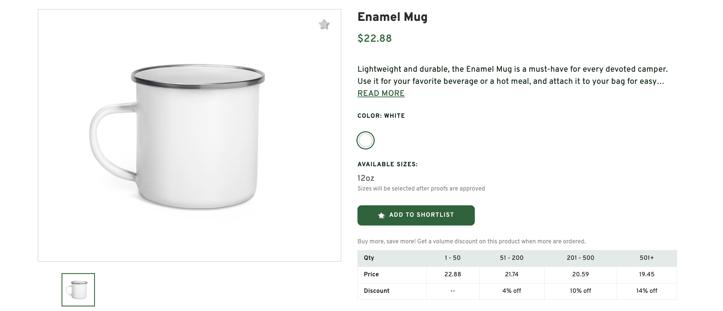Viewport: 723px width, 311px height.
Task: Click the 19.45 price cell
Action: [646, 274]
